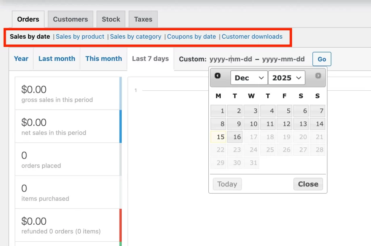
Task: Click the next month arrow in the calendar
Action: [318, 76]
